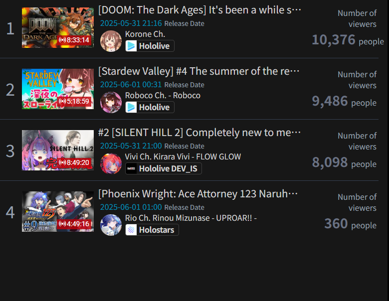
Task: Open the DOOM: The Dark Ages stream title
Action: point(199,10)
